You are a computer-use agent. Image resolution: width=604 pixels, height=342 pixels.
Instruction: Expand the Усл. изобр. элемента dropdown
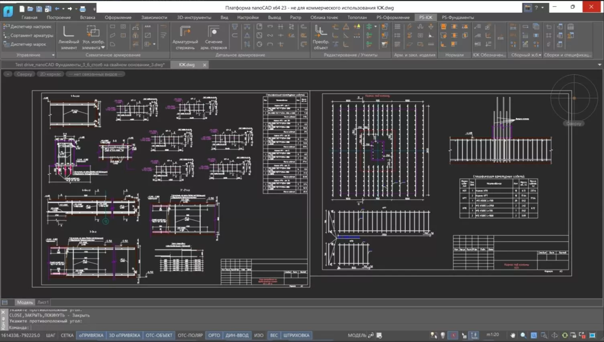click(103, 48)
